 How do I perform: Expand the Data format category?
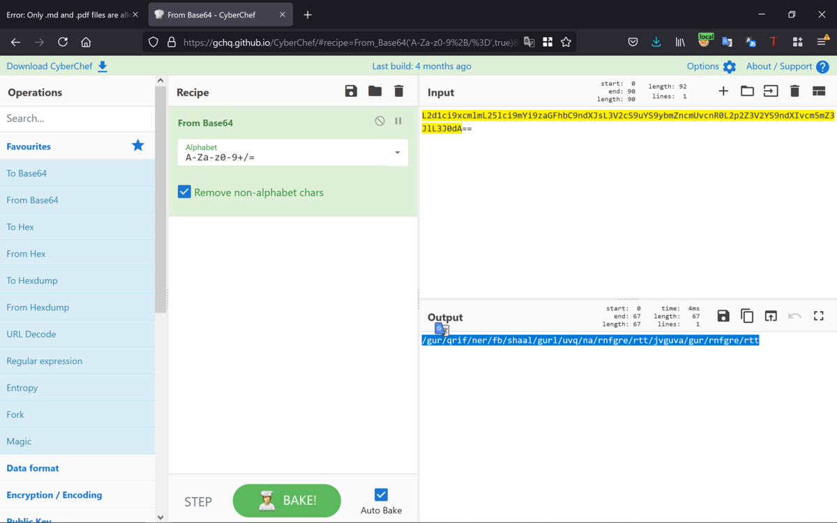pyautogui.click(x=77, y=468)
